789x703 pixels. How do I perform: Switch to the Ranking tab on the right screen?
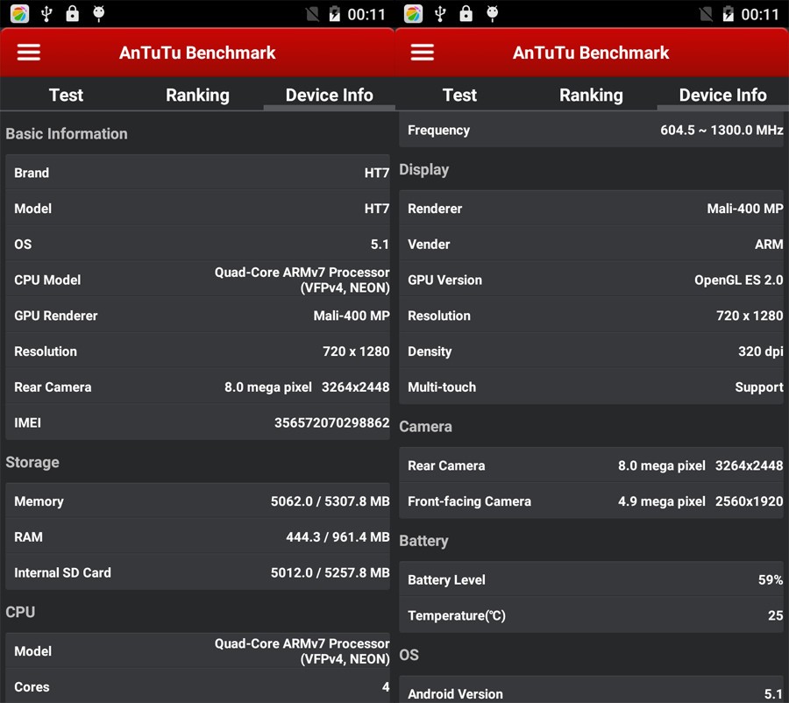tap(591, 95)
